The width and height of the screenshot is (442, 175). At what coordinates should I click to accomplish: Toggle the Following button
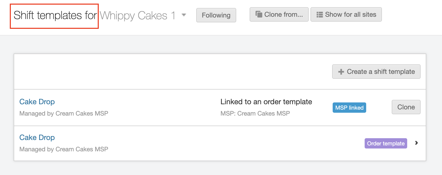(216, 15)
